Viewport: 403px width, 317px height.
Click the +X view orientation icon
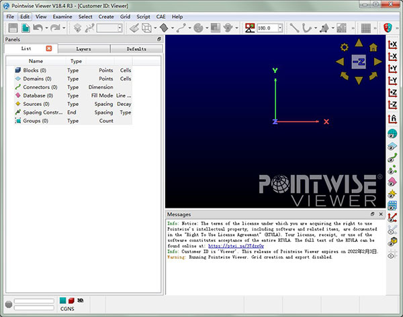click(393, 44)
